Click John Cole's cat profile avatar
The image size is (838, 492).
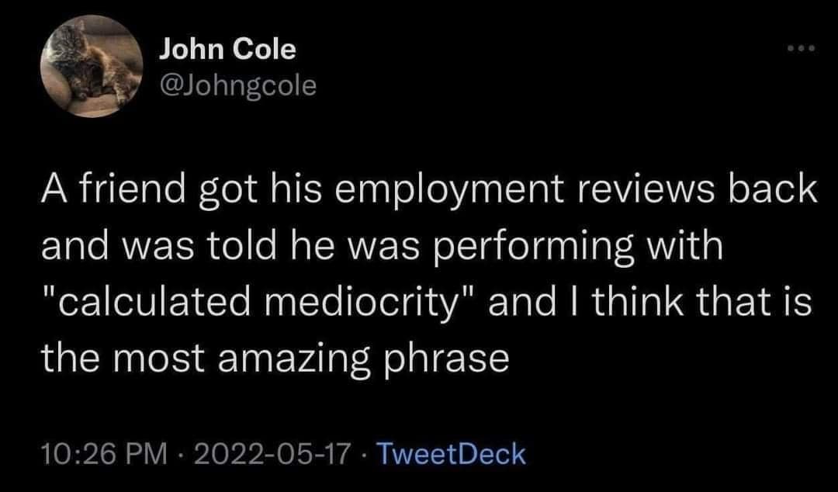(x=89, y=68)
